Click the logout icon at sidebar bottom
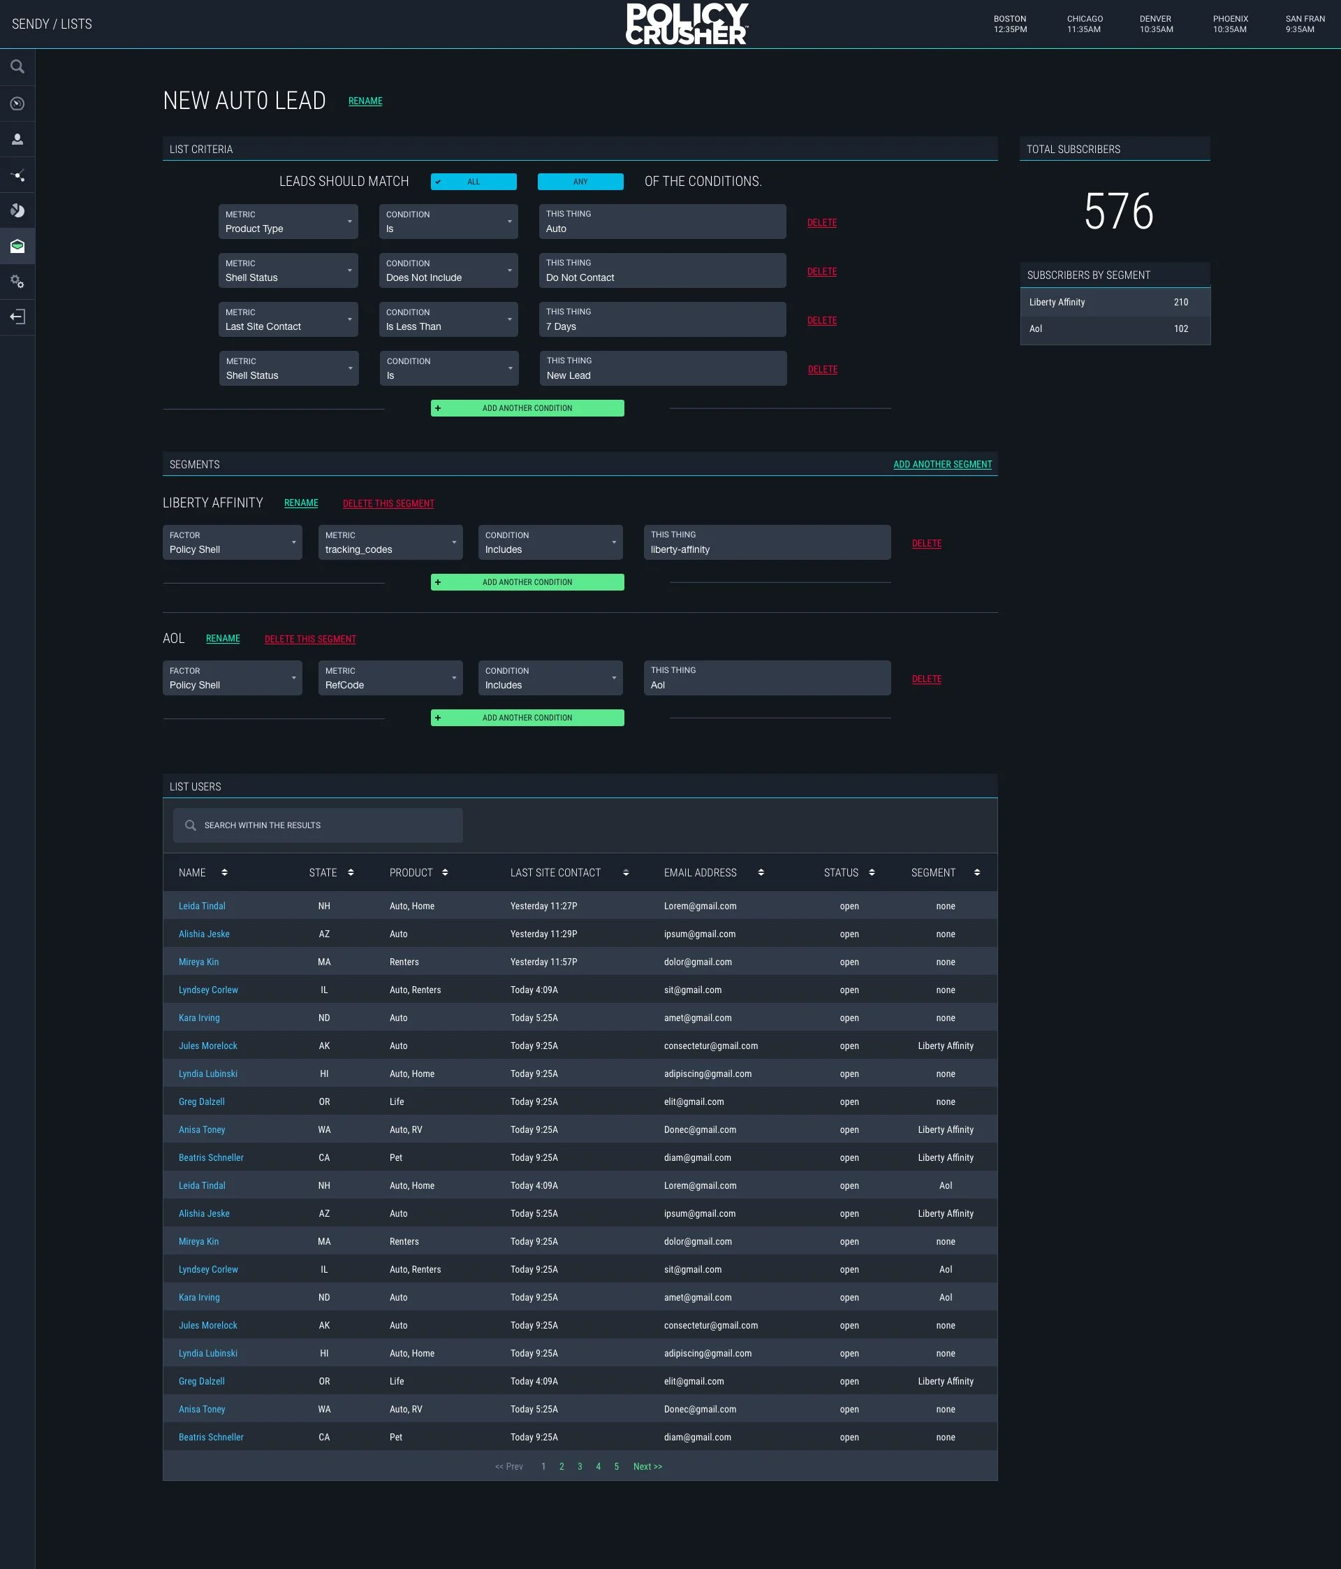The image size is (1341, 1569). [x=17, y=317]
